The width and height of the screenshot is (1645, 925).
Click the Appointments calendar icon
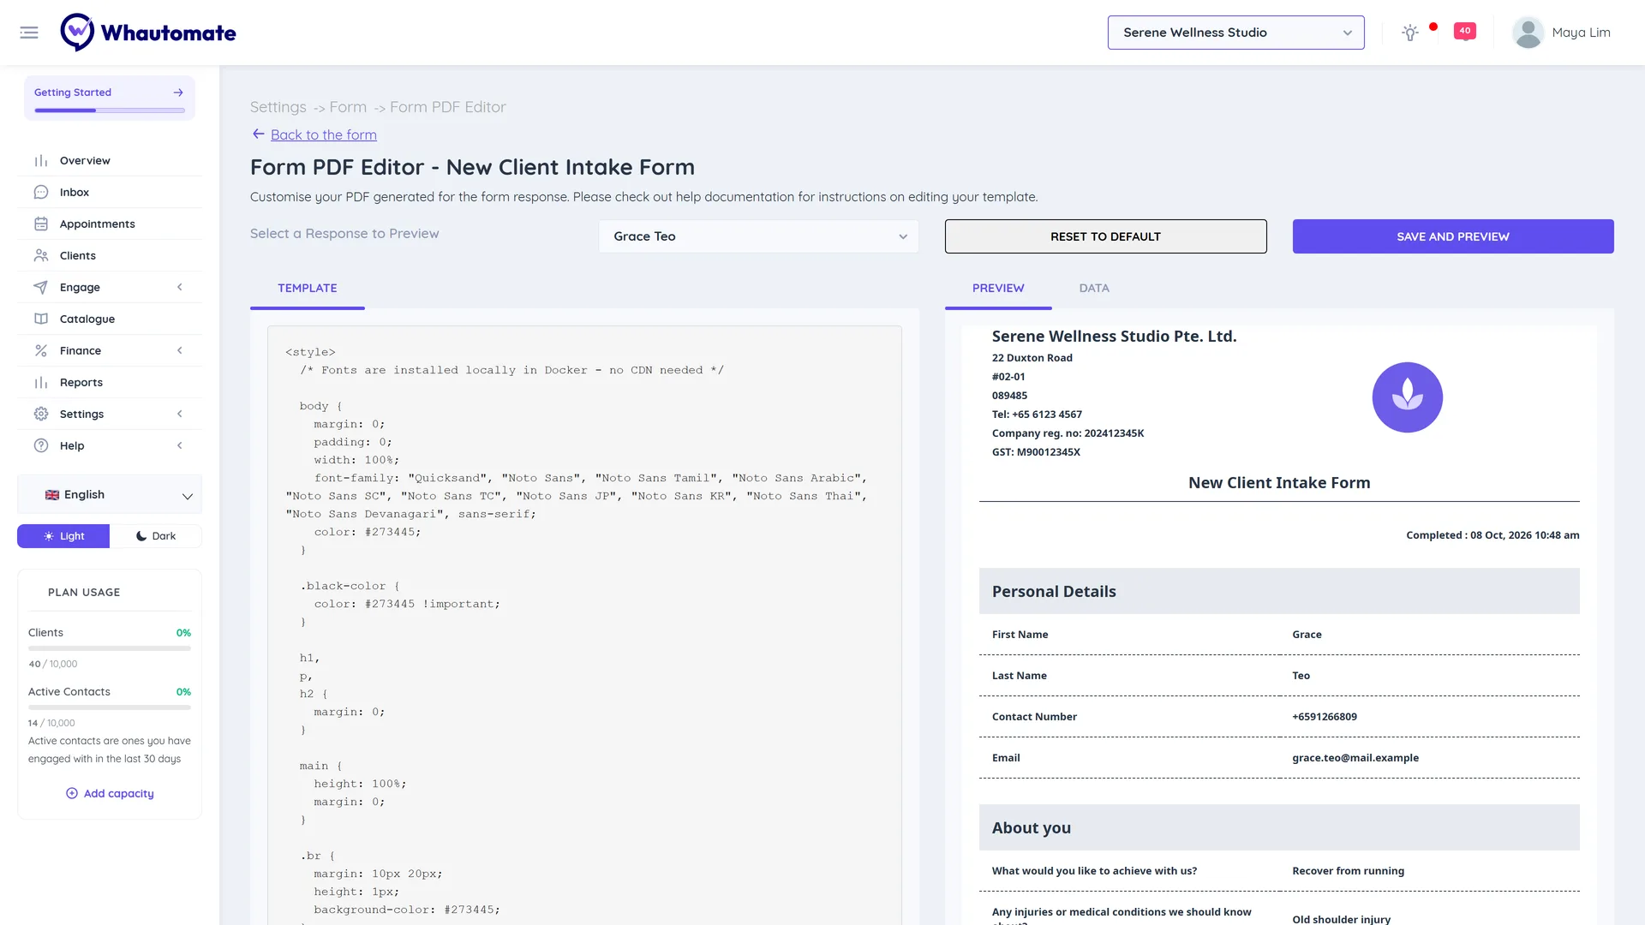point(41,224)
